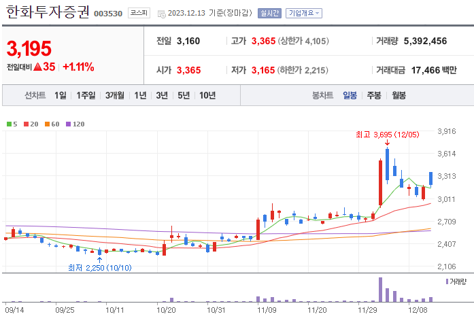Click the 12/08 date axis label
Screen dimensions: 474x327
click(418, 311)
